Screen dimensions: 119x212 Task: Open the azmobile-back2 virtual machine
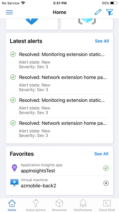click(x=59, y=183)
